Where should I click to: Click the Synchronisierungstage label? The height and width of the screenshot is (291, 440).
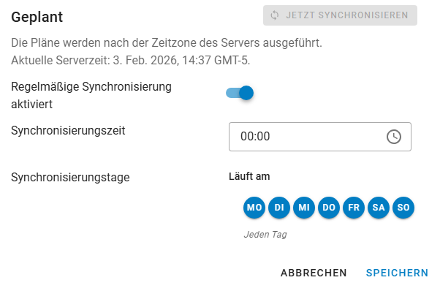pos(70,178)
